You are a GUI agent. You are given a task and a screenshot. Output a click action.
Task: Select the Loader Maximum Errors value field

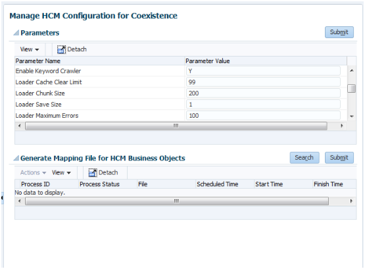[263, 116]
